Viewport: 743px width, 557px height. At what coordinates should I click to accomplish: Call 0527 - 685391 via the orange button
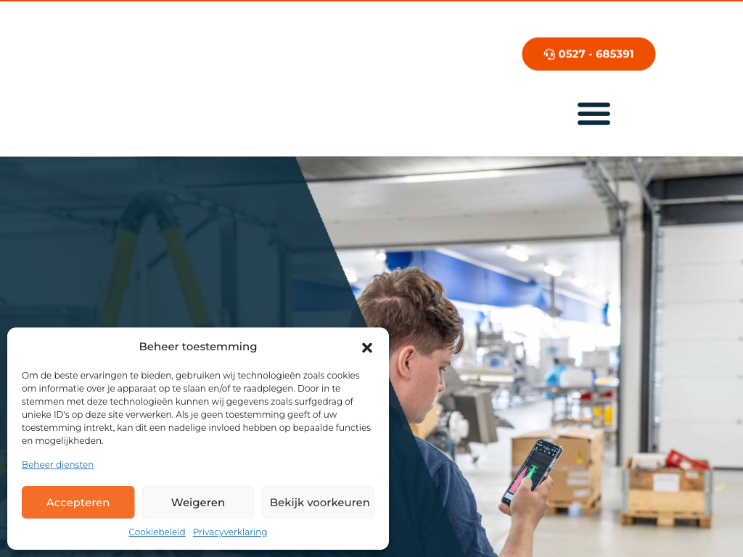588,54
